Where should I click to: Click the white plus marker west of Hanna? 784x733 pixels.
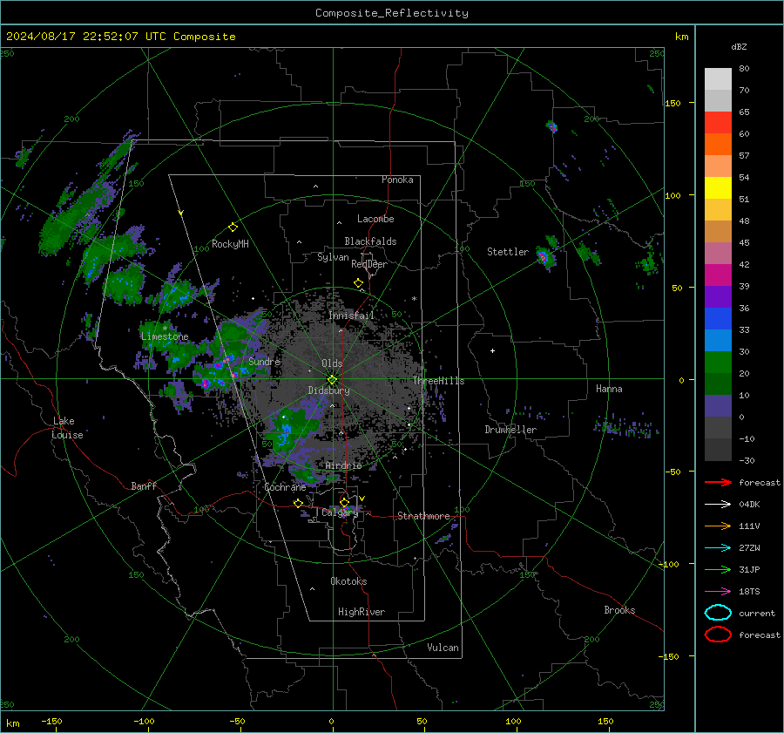[x=492, y=350]
